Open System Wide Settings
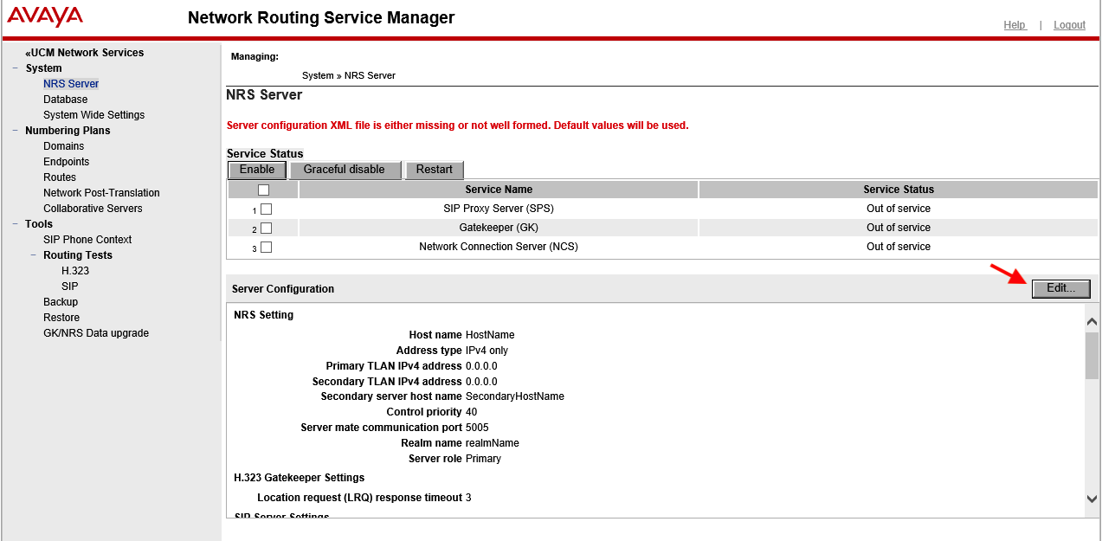The width and height of the screenshot is (1102, 541). 94,115
